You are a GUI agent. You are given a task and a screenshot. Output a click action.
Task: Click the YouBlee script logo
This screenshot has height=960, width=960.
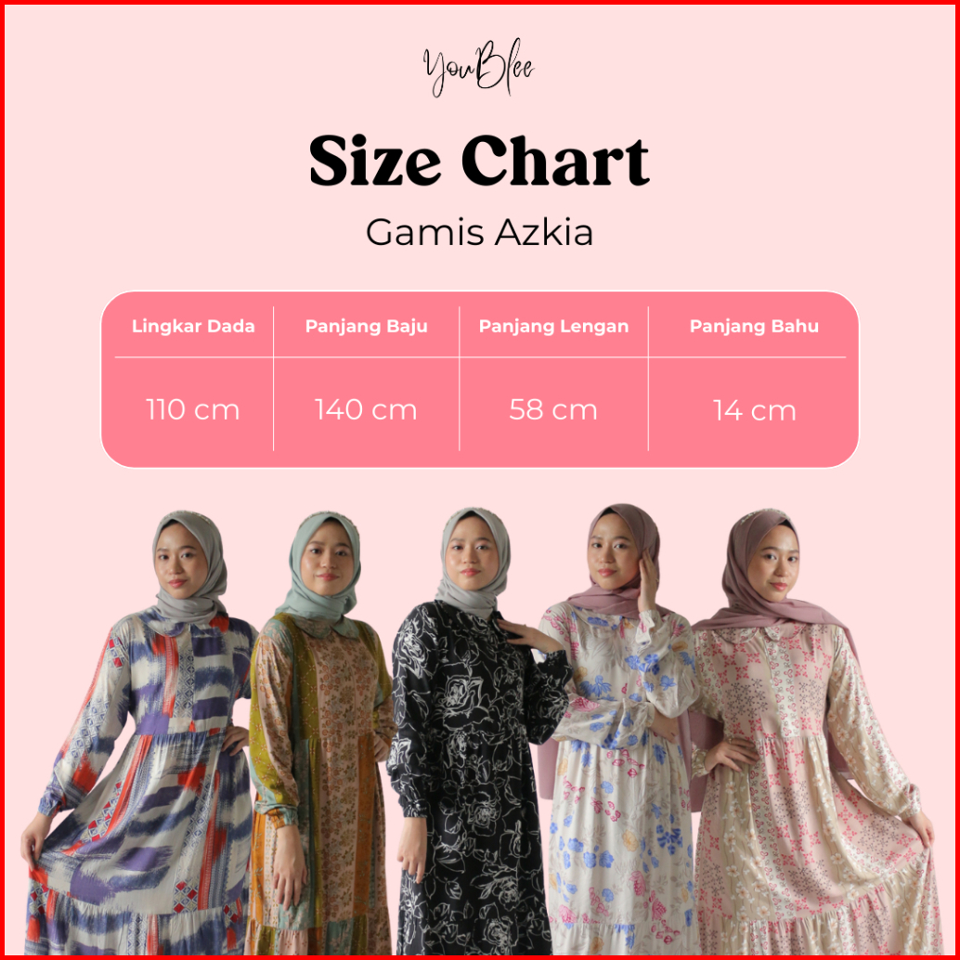point(478,68)
